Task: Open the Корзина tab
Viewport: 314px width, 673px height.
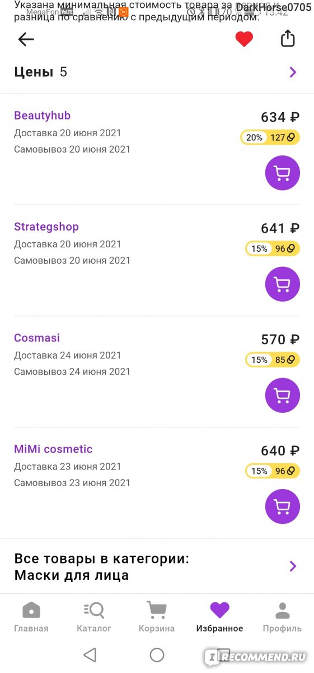Action: [157, 617]
